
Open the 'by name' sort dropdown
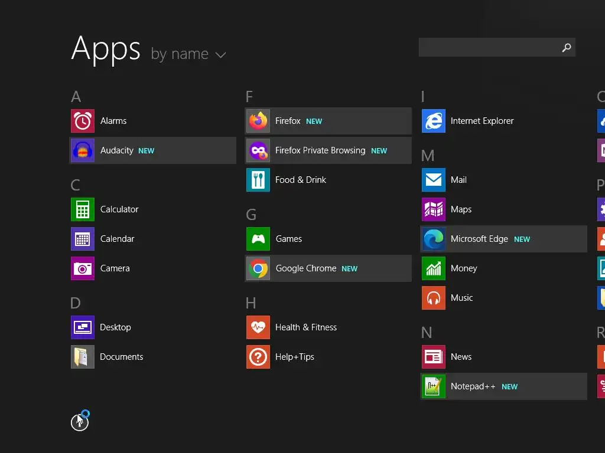coord(188,54)
